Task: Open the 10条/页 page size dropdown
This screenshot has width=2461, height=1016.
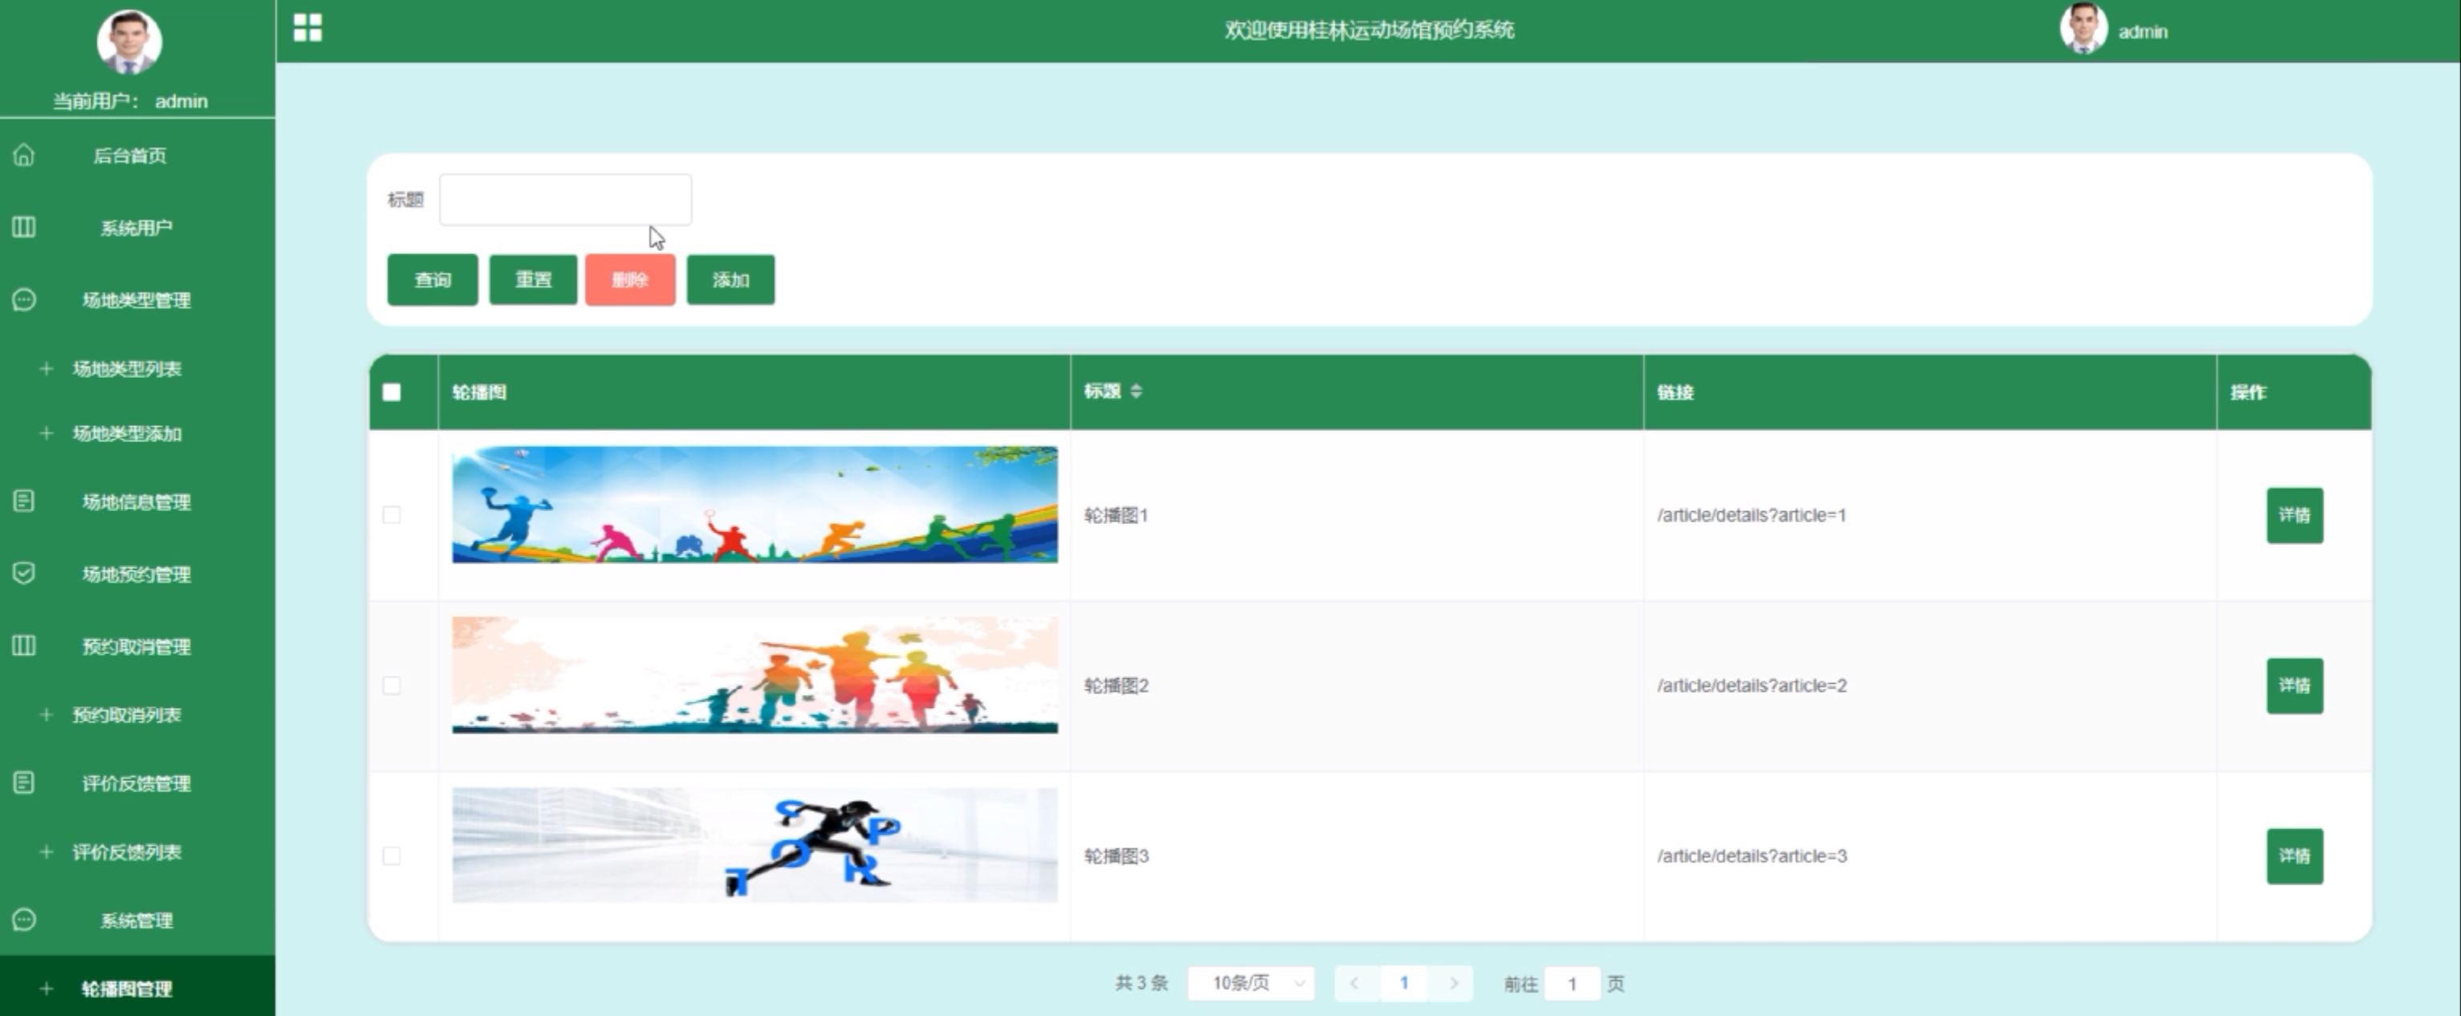Action: (x=1251, y=982)
